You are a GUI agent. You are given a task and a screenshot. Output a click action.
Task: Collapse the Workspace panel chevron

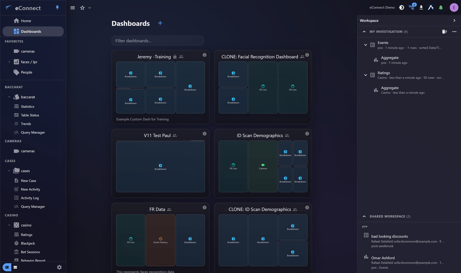[x=454, y=20]
